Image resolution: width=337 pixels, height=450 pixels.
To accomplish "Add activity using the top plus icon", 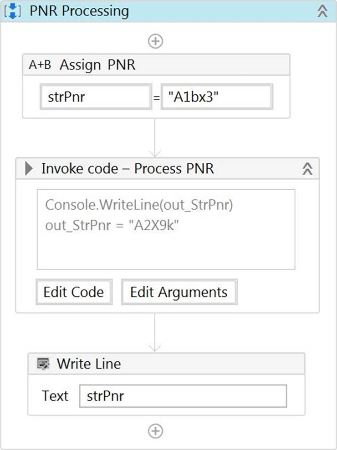I will click(x=155, y=41).
